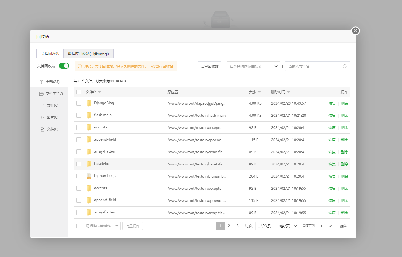Viewport: 402px width, 257px height.
Task: Click the 批量操作 button
Action: coord(133,226)
